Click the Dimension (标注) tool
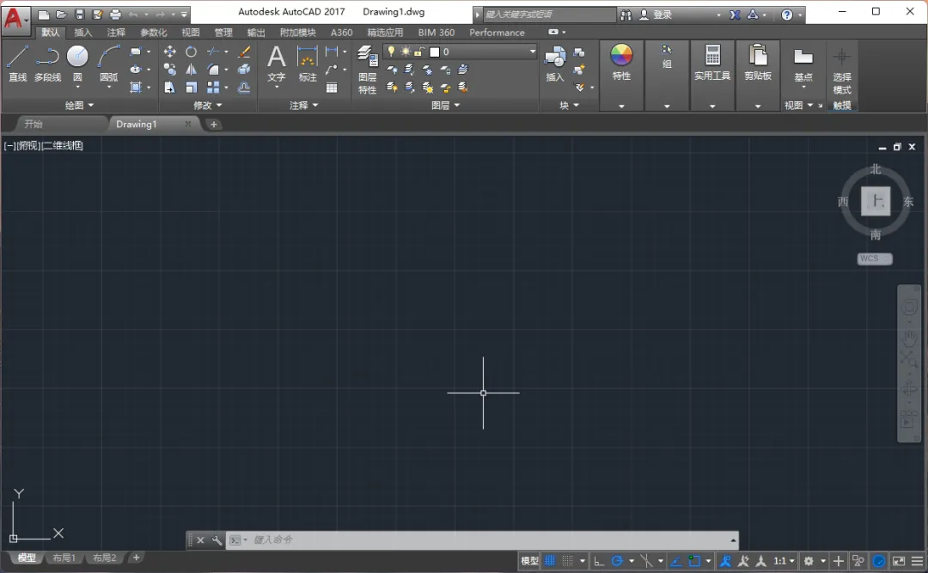 tap(307, 64)
